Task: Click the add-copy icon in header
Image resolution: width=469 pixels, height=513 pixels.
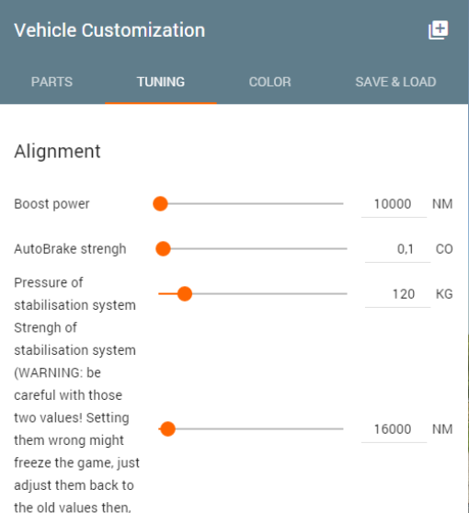Action: click(x=439, y=30)
